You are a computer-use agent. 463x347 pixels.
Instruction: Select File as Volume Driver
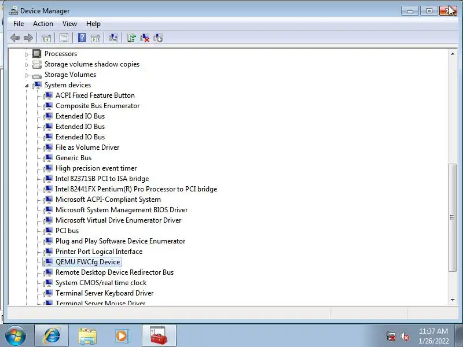click(x=87, y=147)
